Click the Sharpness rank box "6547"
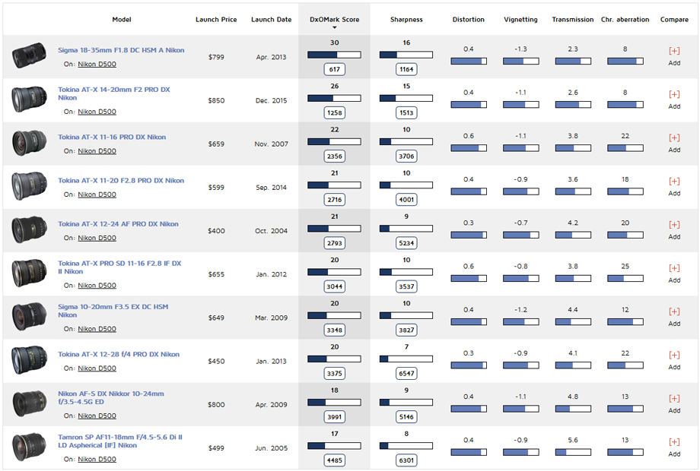700x471 pixels. tap(406, 374)
